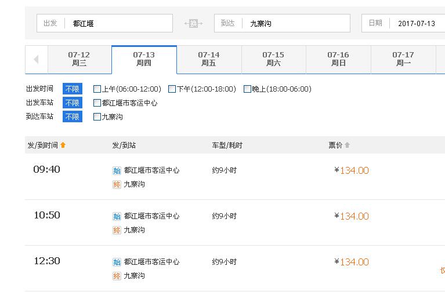The height and width of the screenshot is (299, 445).
Task: Tick the 都江堰市客运中心 departure station checkbox
Action: coord(97,103)
